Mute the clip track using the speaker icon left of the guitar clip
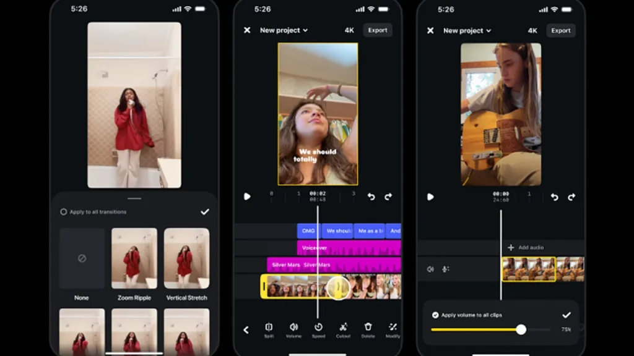Screen dimensions: 634x356 [x=430, y=269]
